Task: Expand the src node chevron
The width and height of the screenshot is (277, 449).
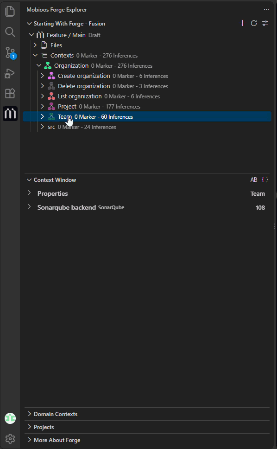Action: [43, 127]
